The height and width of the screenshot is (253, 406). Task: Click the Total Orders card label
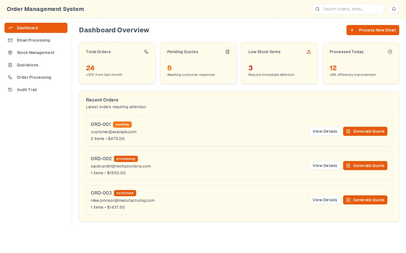pos(98,52)
